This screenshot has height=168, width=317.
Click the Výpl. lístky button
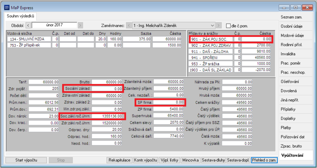click(x=170, y=160)
